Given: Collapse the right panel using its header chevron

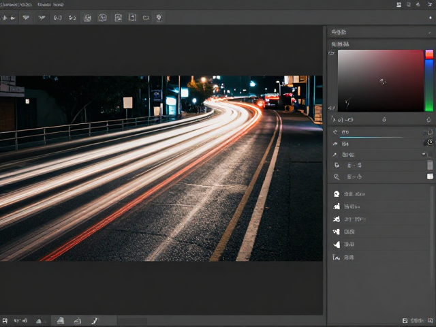Looking at the screenshot, I should (430, 33).
